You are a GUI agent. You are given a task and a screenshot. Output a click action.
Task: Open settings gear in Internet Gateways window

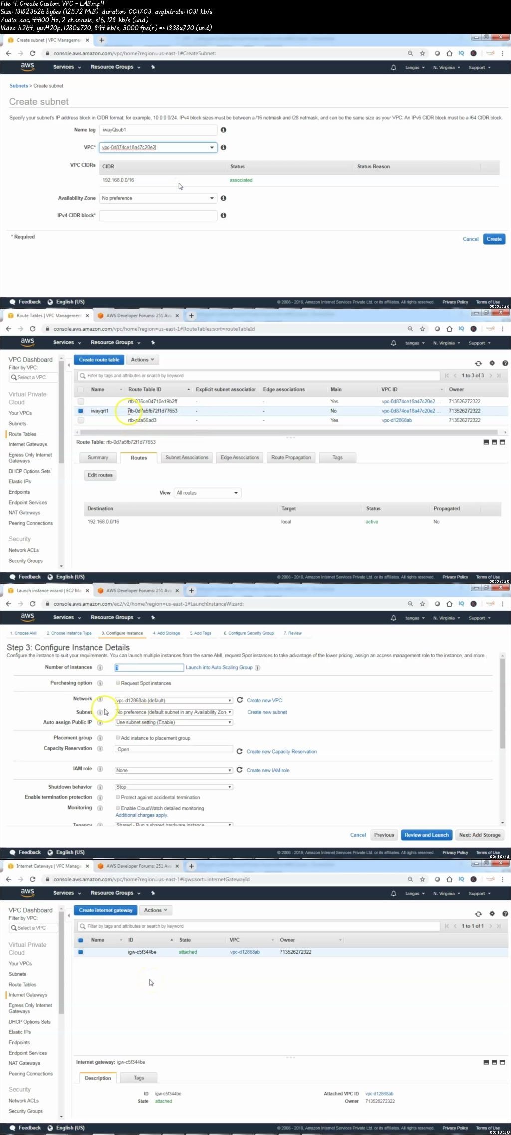(x=492, y=914)
